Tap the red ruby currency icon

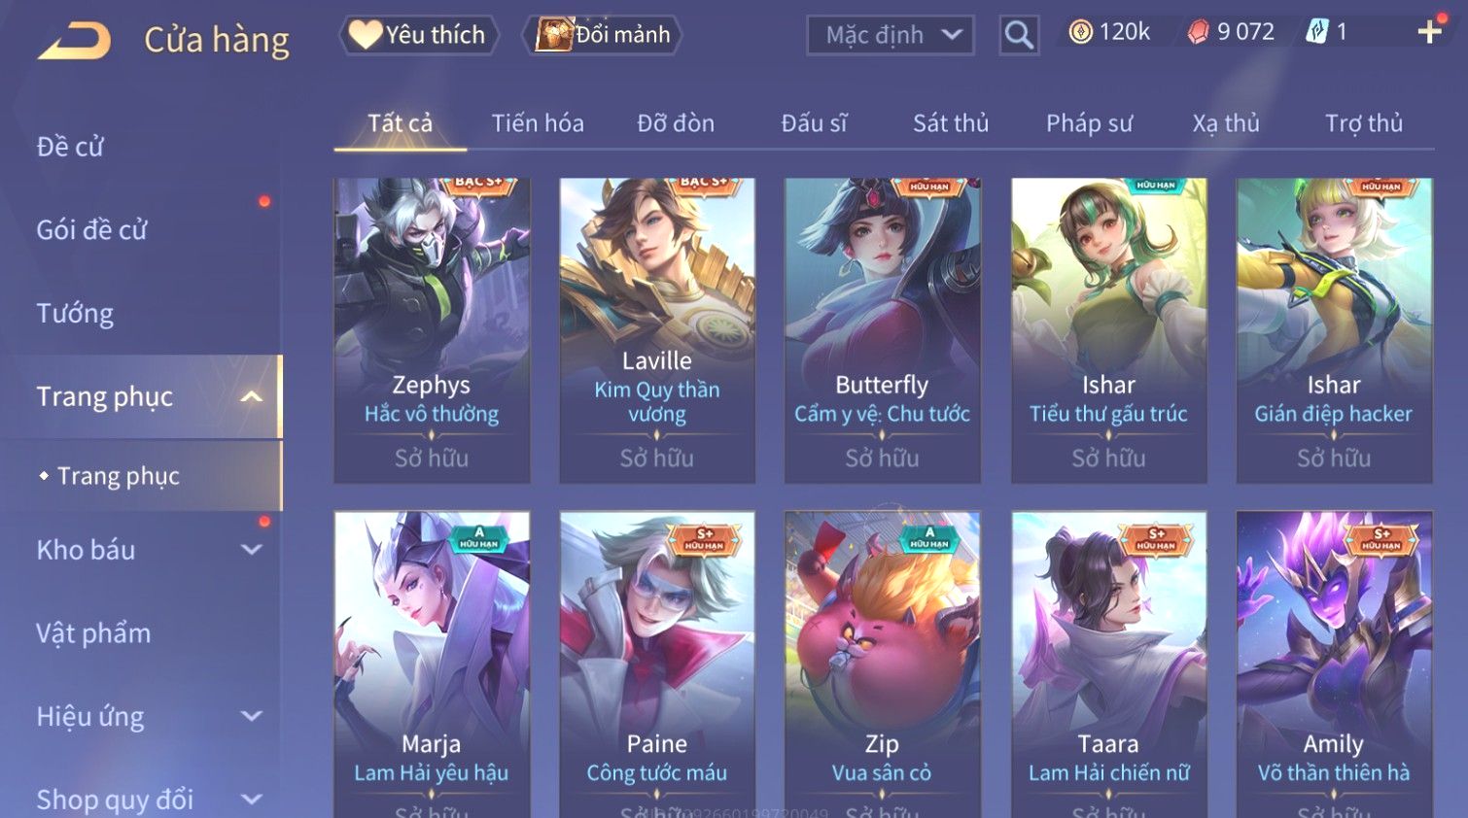click(1198, 33)
